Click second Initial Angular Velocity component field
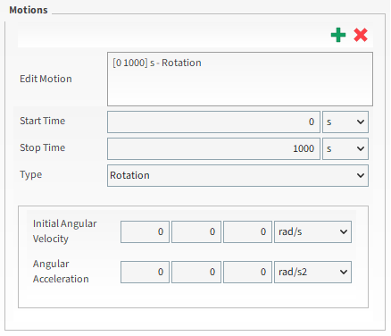Image resolution: width=391 pixels, height=336 pixels. click(x=196, y=231)
